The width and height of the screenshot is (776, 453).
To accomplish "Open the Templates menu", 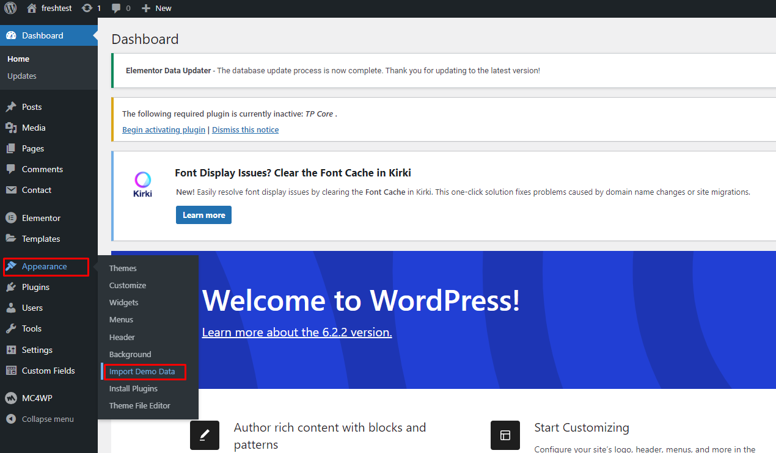I will [49, 239].
